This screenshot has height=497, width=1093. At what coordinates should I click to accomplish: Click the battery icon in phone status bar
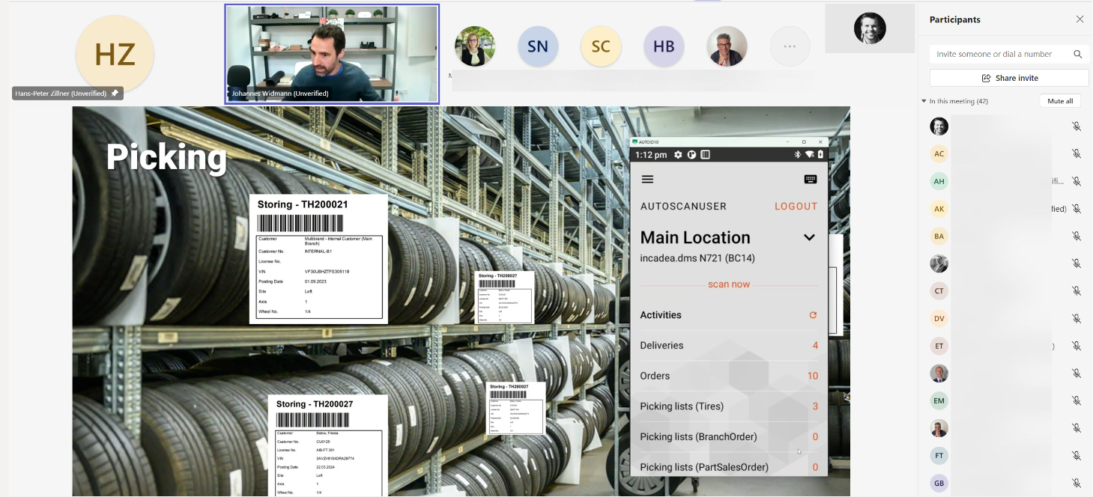pos(820,155)
